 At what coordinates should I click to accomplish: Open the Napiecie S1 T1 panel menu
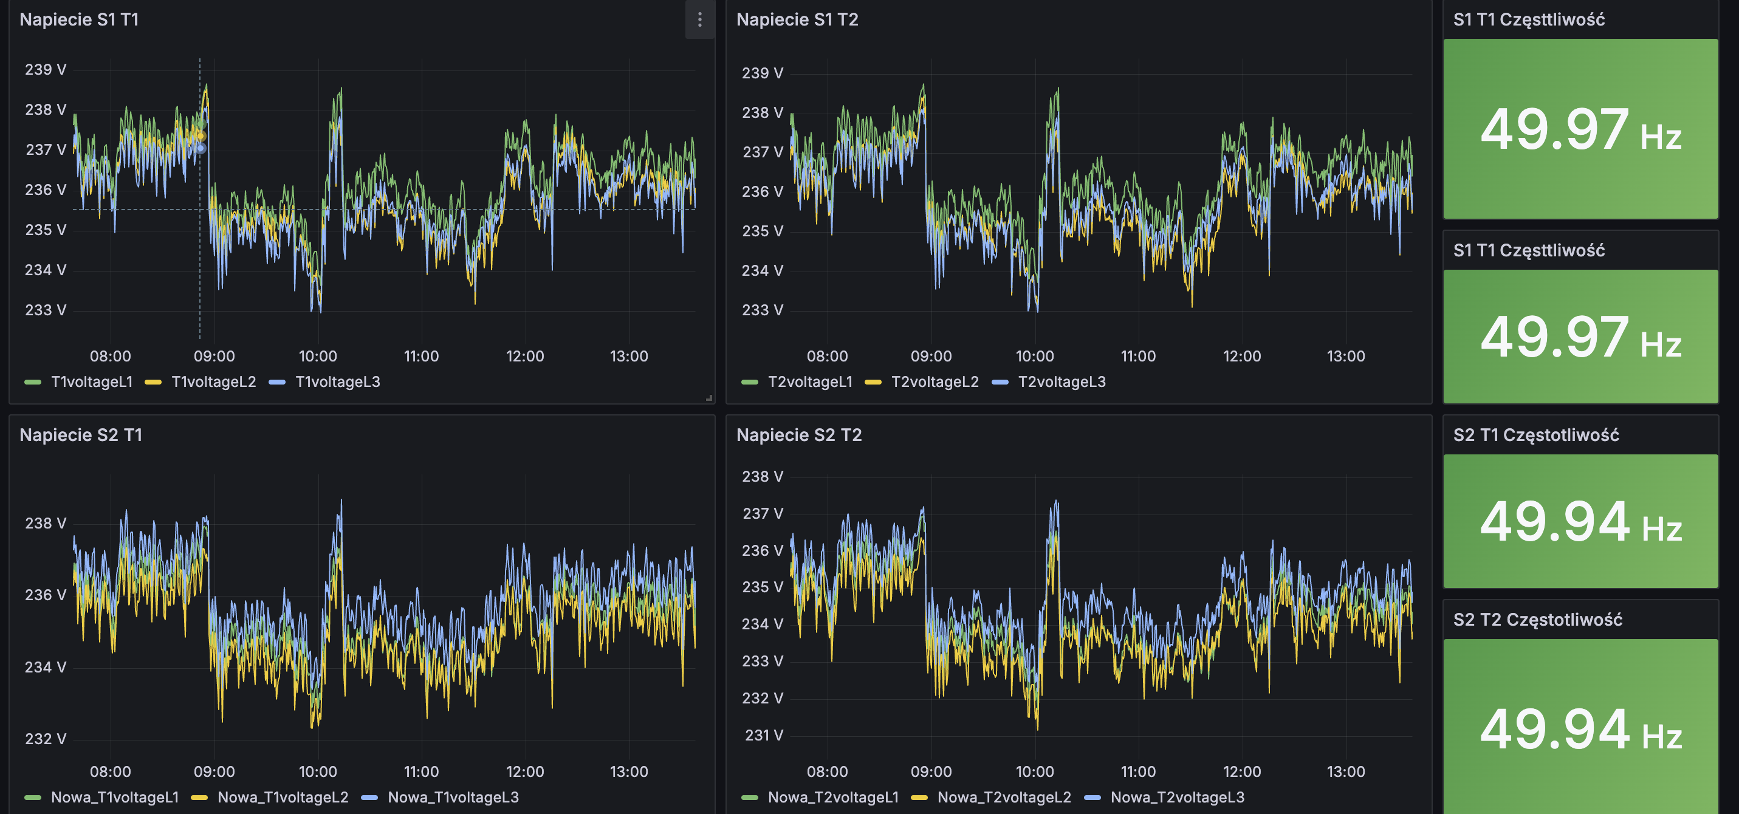(699, 19)
